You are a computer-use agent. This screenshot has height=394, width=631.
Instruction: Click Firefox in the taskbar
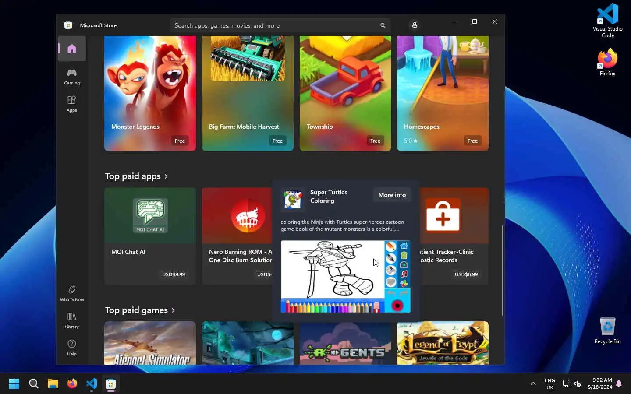pos(72,383)
